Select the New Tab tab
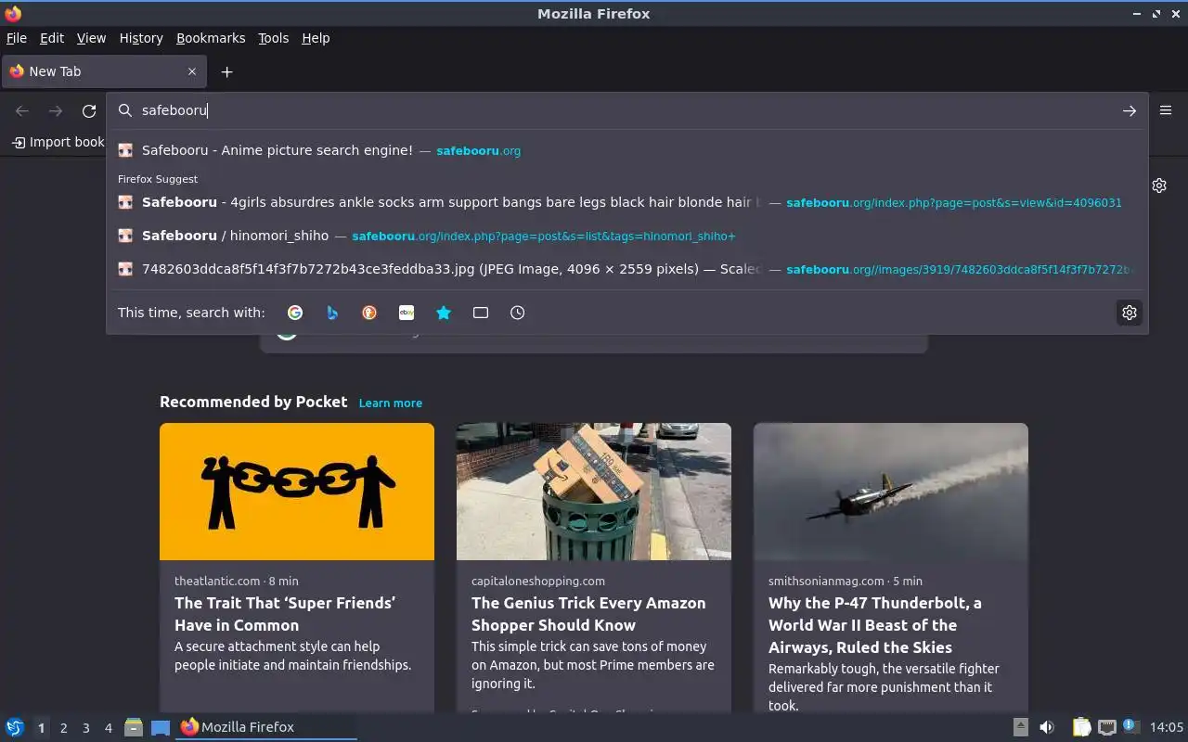The height and width of the screenshot is (742, 1188). [x=104, y=71]
